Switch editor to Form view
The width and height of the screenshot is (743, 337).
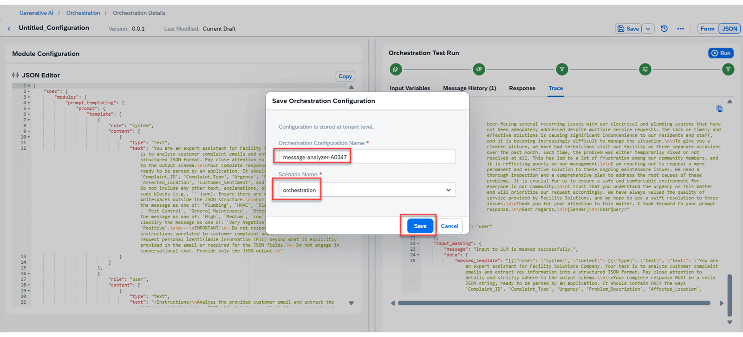click(x=707, y=29)
